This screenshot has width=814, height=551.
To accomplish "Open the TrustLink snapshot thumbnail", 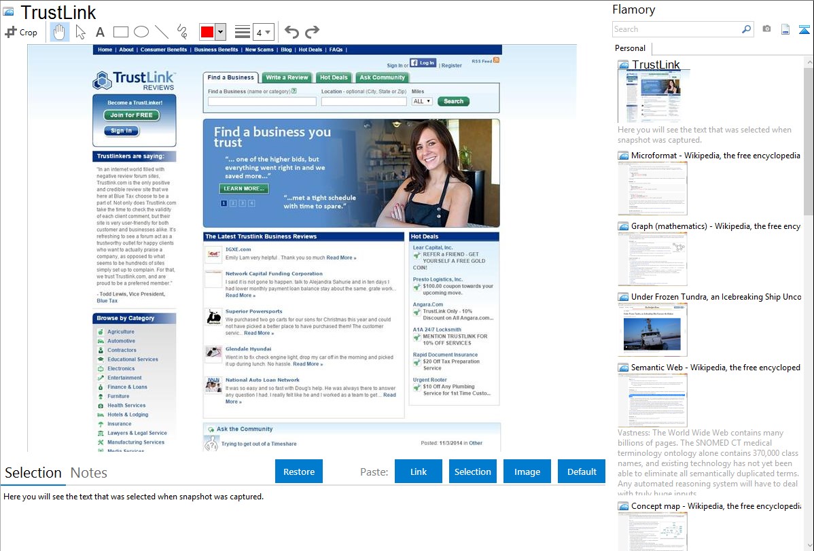I will (x=652, y=96).
